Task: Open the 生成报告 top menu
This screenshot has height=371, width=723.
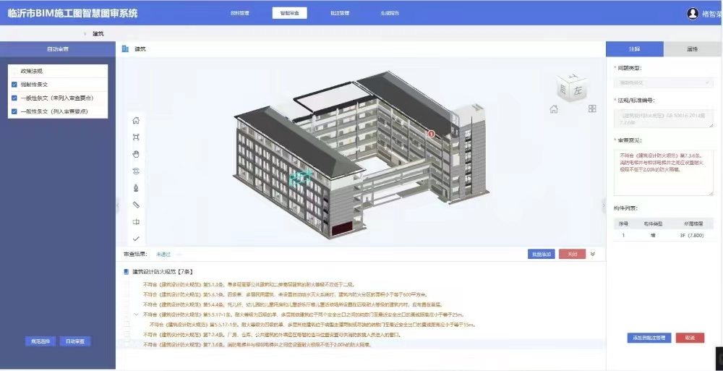Action: tap(390, 13)
